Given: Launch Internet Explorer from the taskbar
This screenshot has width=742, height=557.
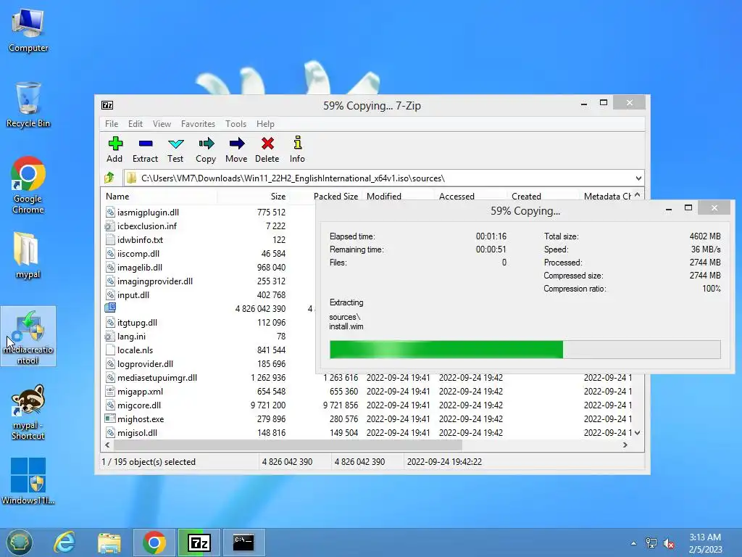Looking at the screenshot, I should tap(64, 542).
